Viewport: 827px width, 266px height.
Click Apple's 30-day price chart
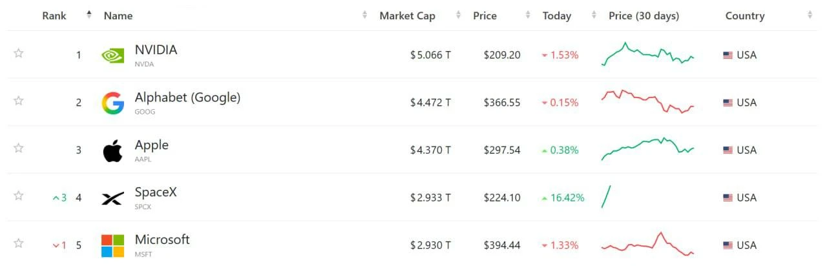647,149
